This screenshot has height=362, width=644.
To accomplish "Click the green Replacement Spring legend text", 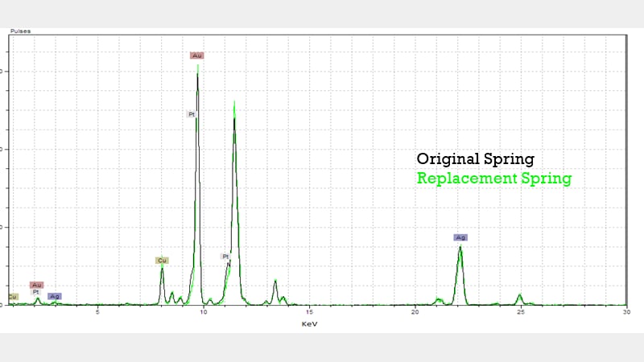I will tap(493, 178).
